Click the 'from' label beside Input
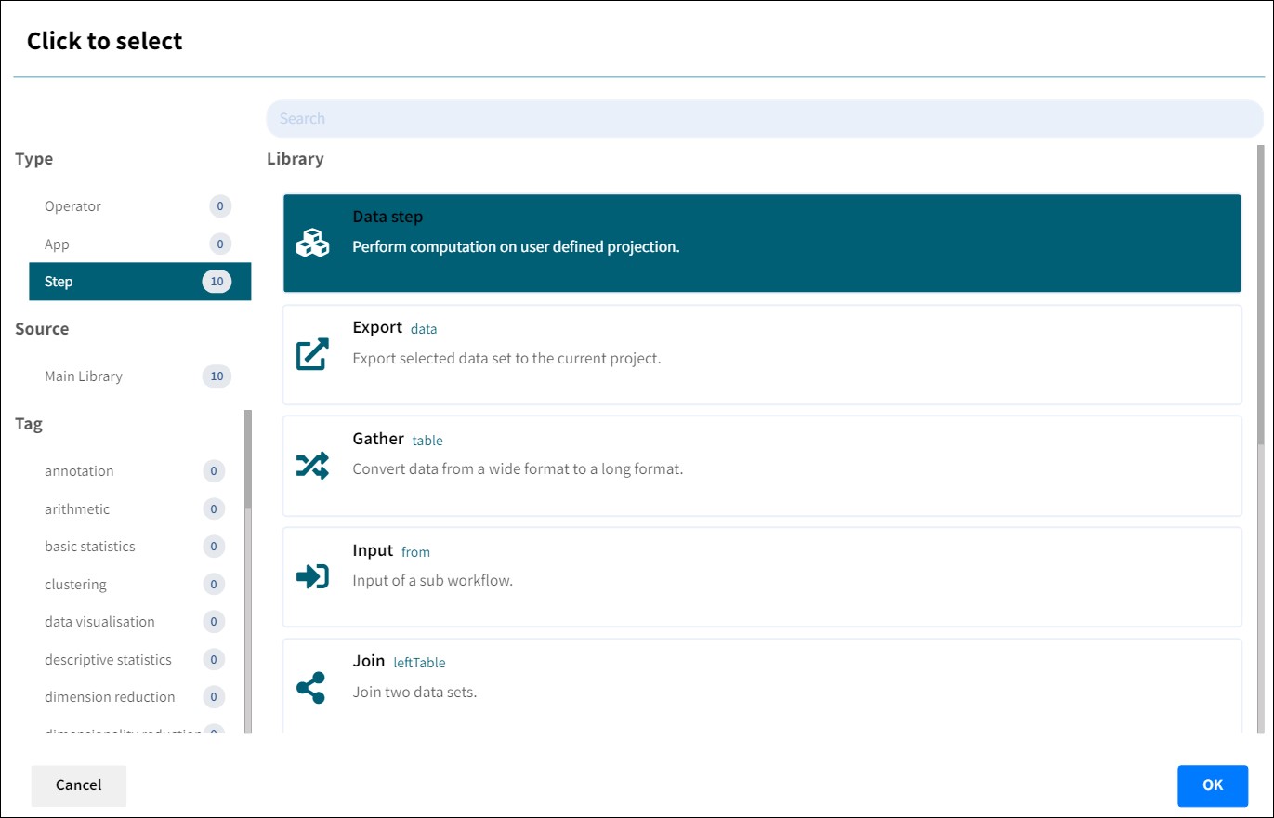1274x818 pixels. click(415, 552)
